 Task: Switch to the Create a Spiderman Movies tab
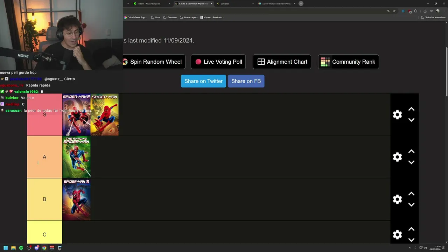[193, 3]
